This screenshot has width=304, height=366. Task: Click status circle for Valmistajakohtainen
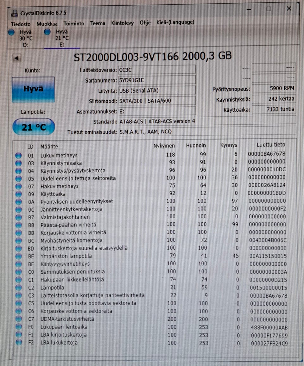coord(18,217)
